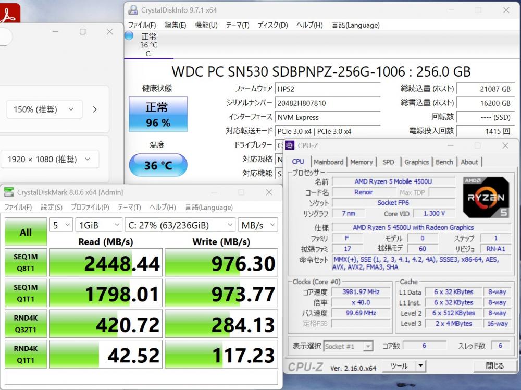Click the serial number field 20482H807810
This screenshot has width=521, height=390.
coord(328,103)
